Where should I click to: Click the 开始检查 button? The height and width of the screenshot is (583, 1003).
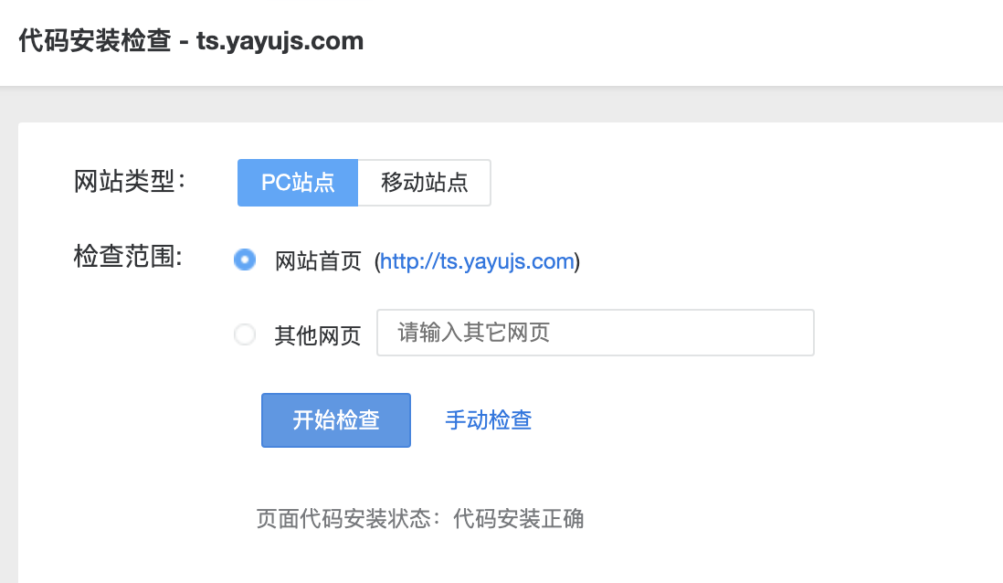336,419
